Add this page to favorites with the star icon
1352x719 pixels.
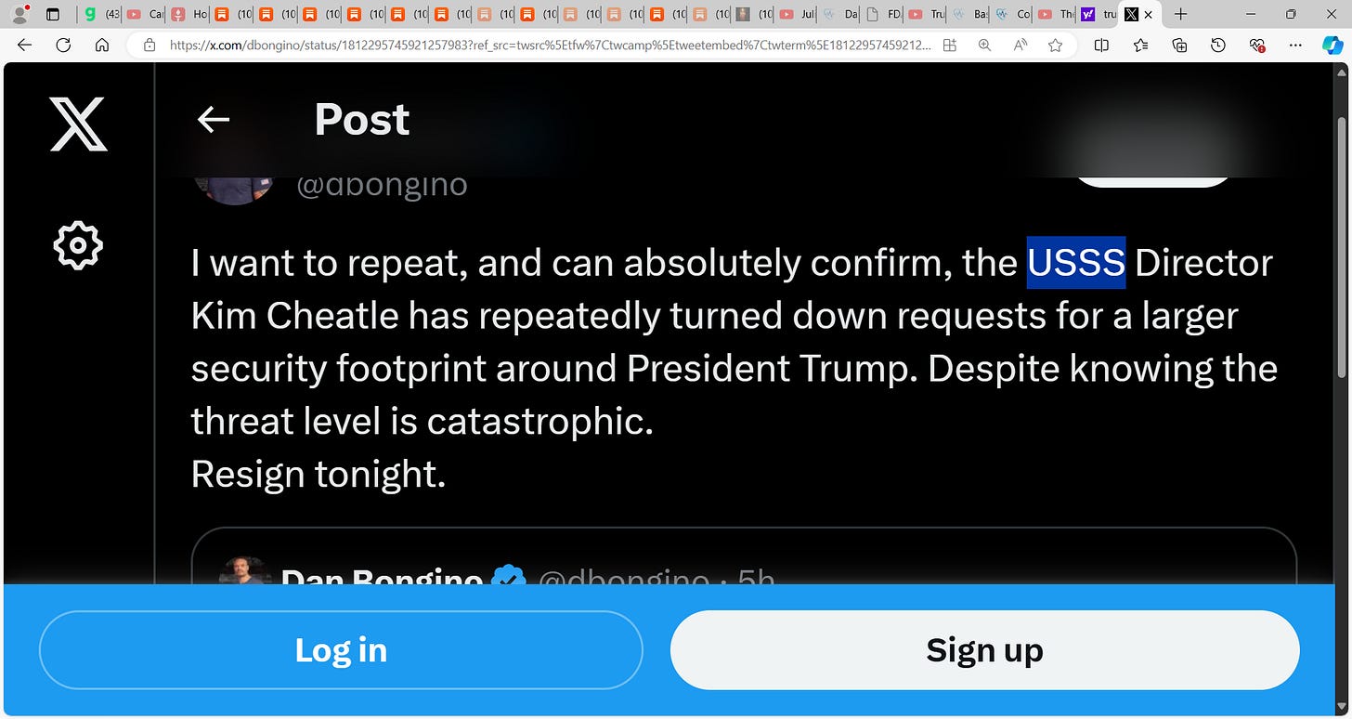[1056, 45]
